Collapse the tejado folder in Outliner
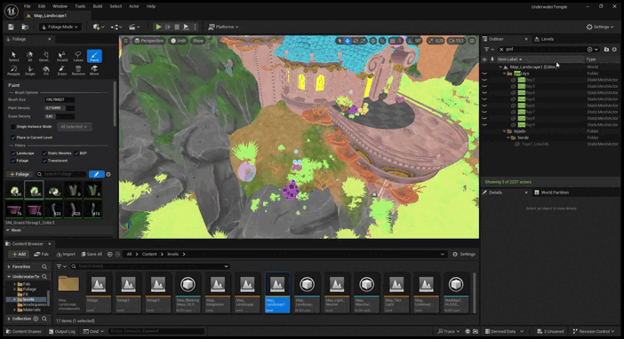Screen dimensions: 624x339 coord(504,131)
